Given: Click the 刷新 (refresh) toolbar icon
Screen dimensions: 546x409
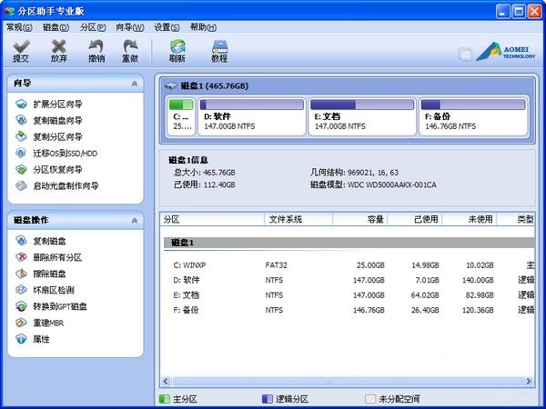Looking at the screenshot, I should (x=177, y=46).
